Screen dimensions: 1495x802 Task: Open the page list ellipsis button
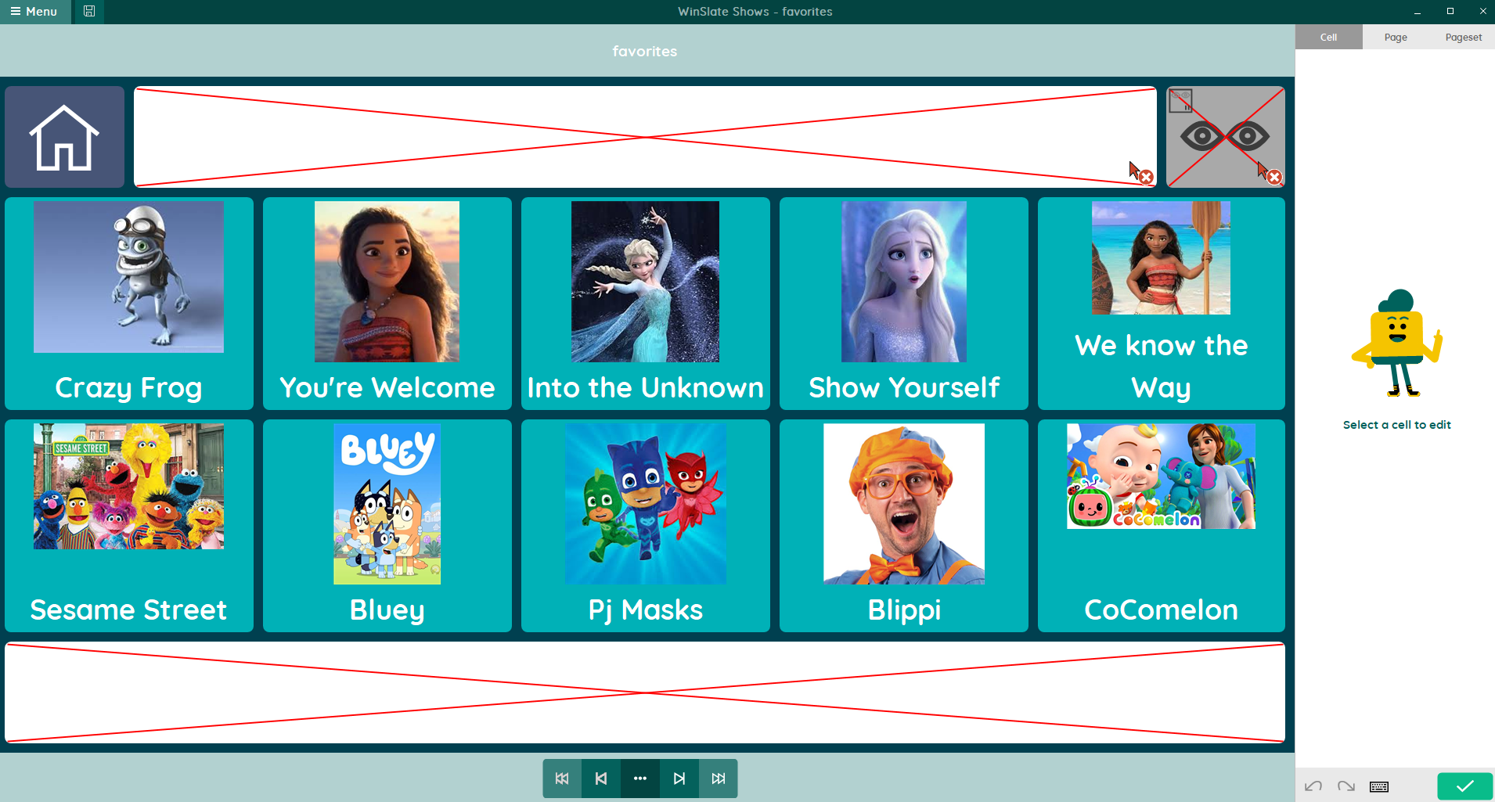coord(640,779)
